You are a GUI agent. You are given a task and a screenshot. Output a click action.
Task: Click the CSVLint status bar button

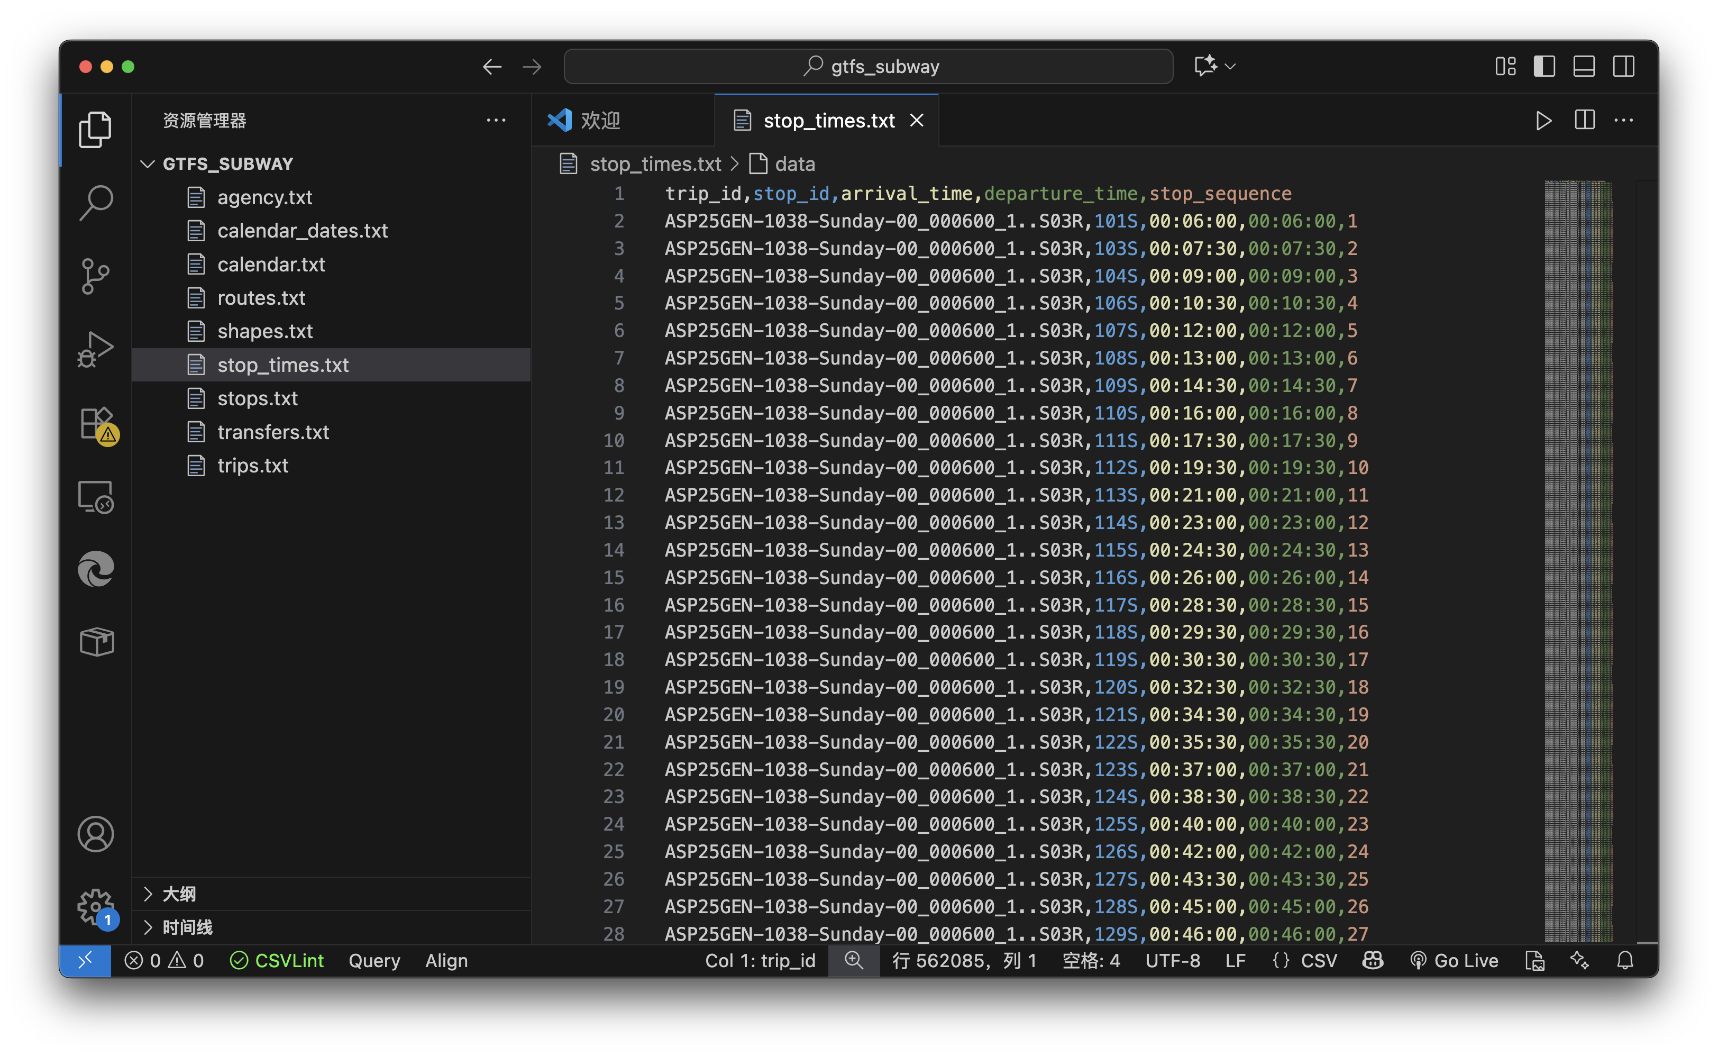(277, 961)
